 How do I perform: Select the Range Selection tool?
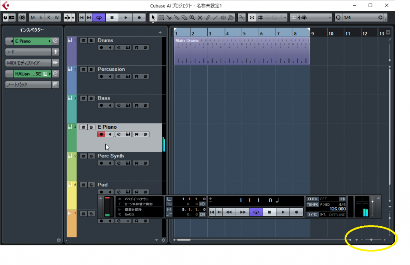point(161,18)
